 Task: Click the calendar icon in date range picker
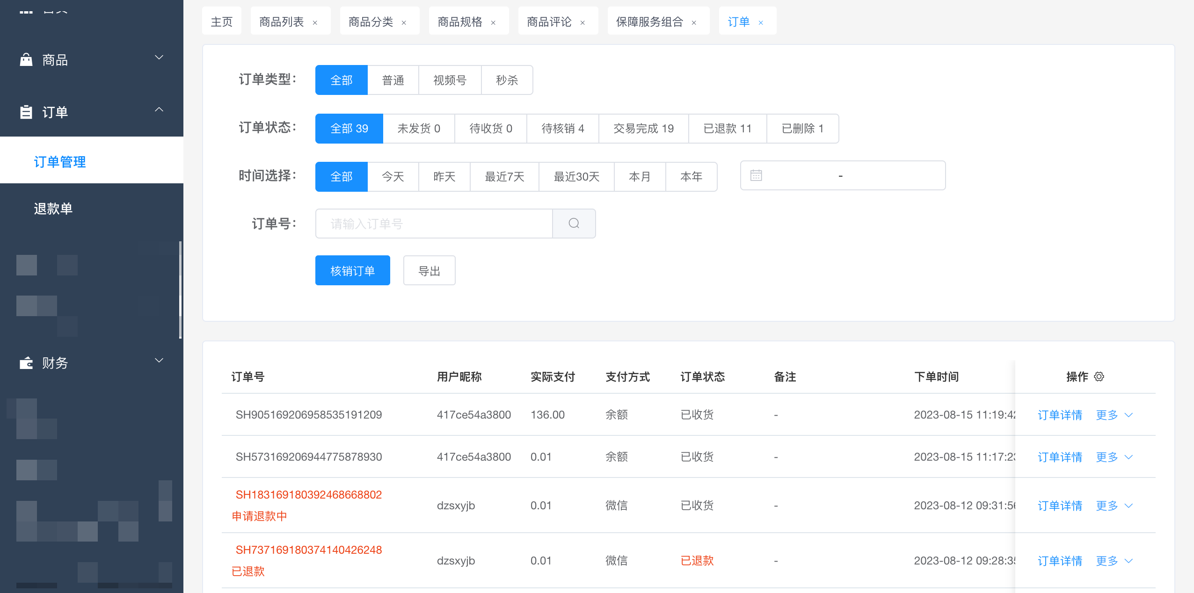click(756, 175)
